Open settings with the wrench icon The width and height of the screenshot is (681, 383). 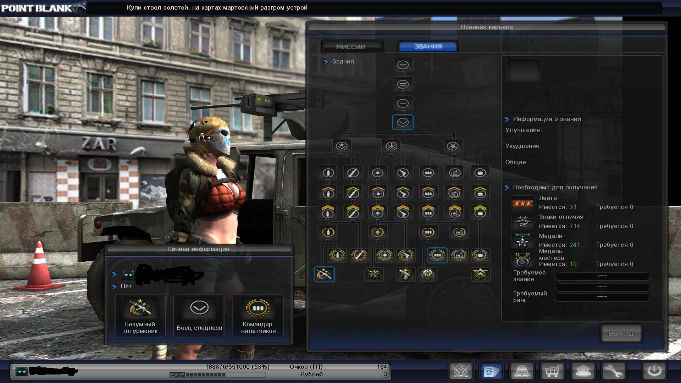coord(613,371)
